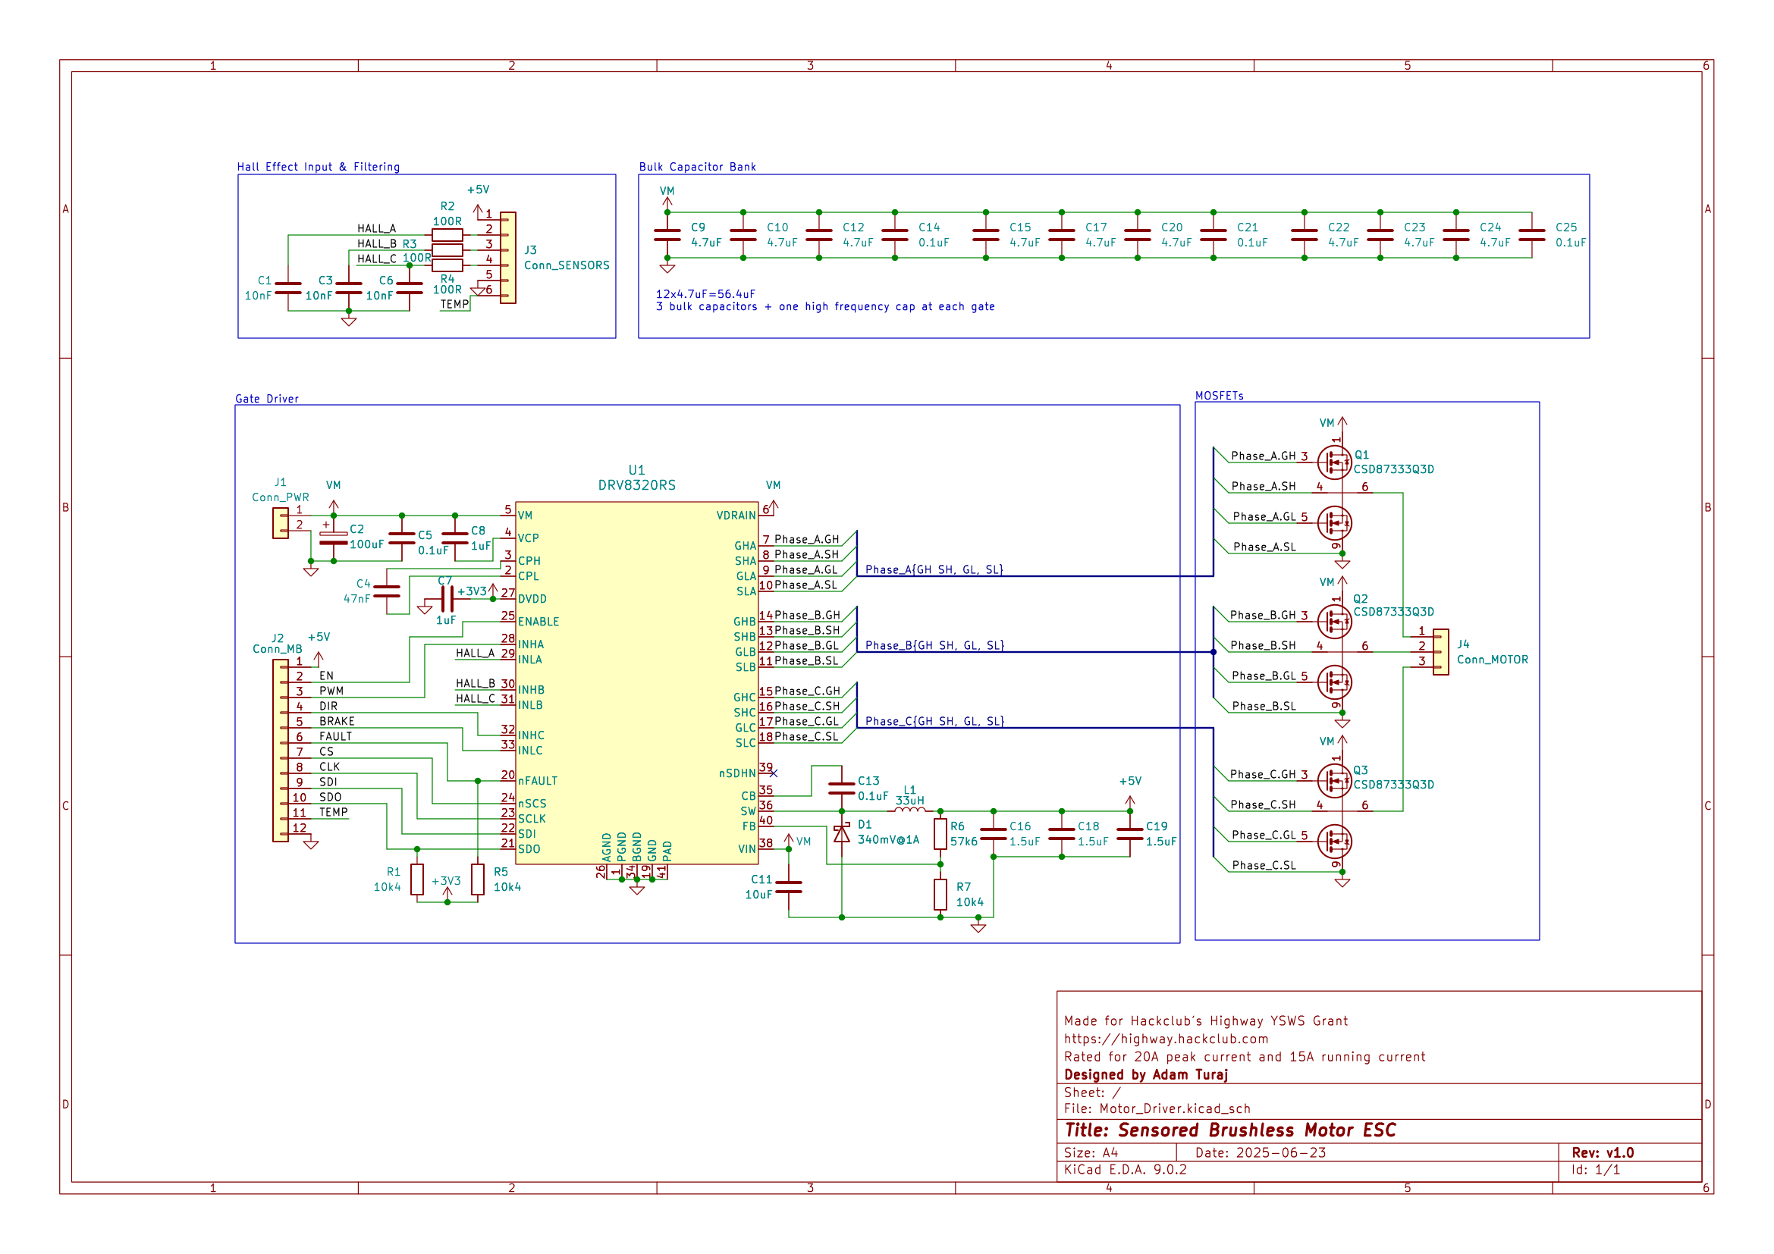Click the 'Id: 1/1' field

[x=1595, y=1170]
